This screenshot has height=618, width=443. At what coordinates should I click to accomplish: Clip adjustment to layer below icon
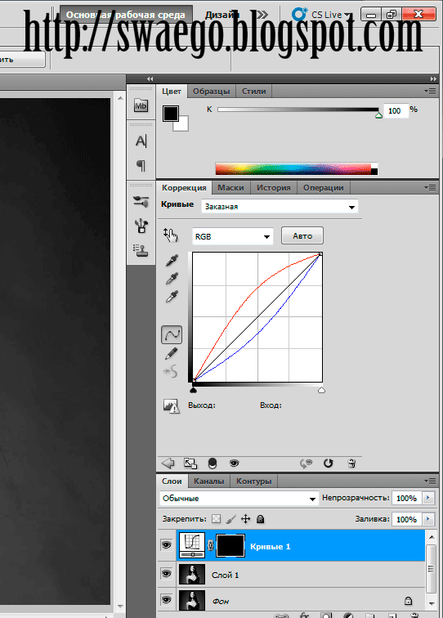coord(212,463)
